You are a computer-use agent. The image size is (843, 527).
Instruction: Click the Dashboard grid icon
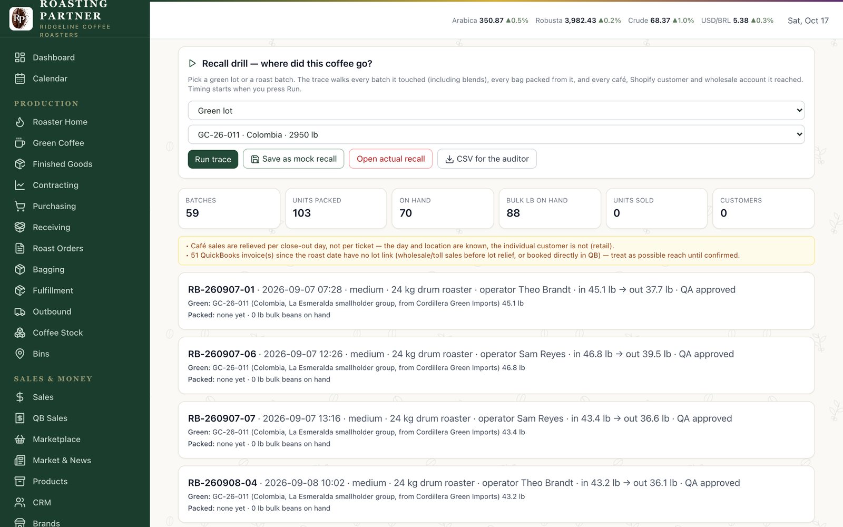click(20, 57)
